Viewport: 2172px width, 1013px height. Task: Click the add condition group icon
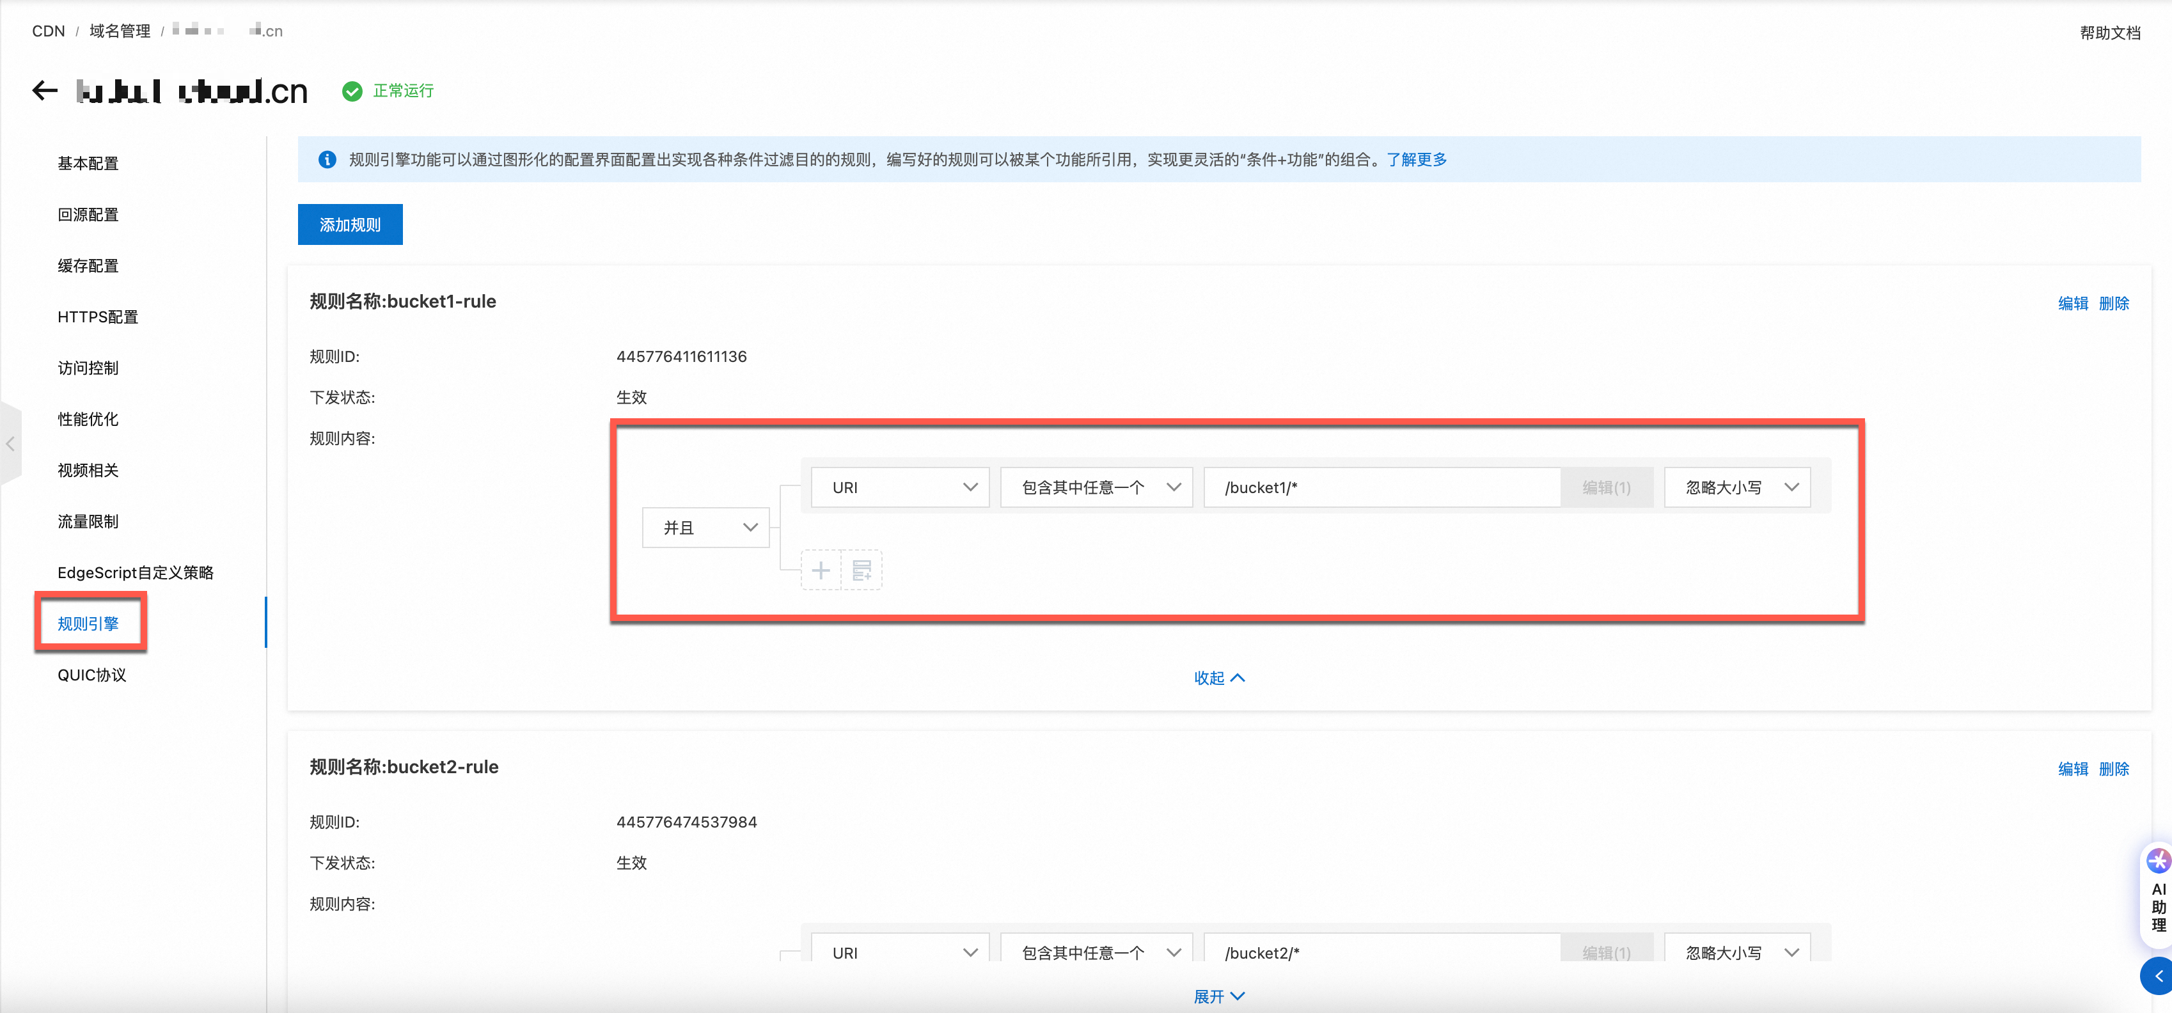[x=862, y=570]
